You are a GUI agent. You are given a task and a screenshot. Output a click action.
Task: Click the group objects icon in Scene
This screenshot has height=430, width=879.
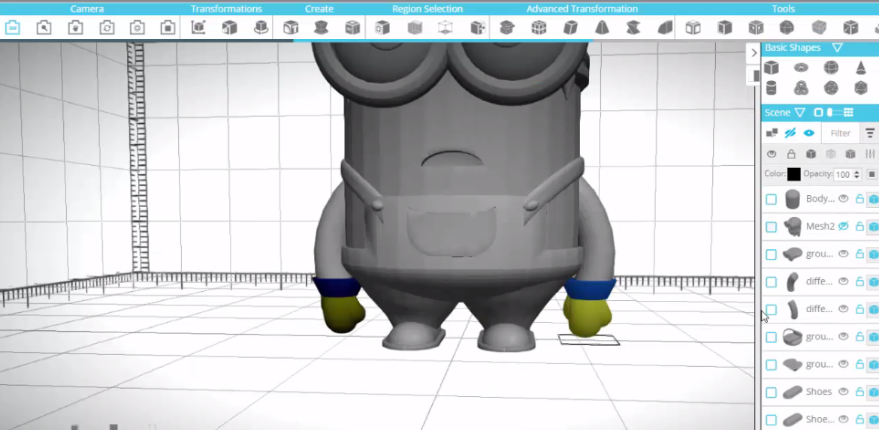tap(772, 133)
